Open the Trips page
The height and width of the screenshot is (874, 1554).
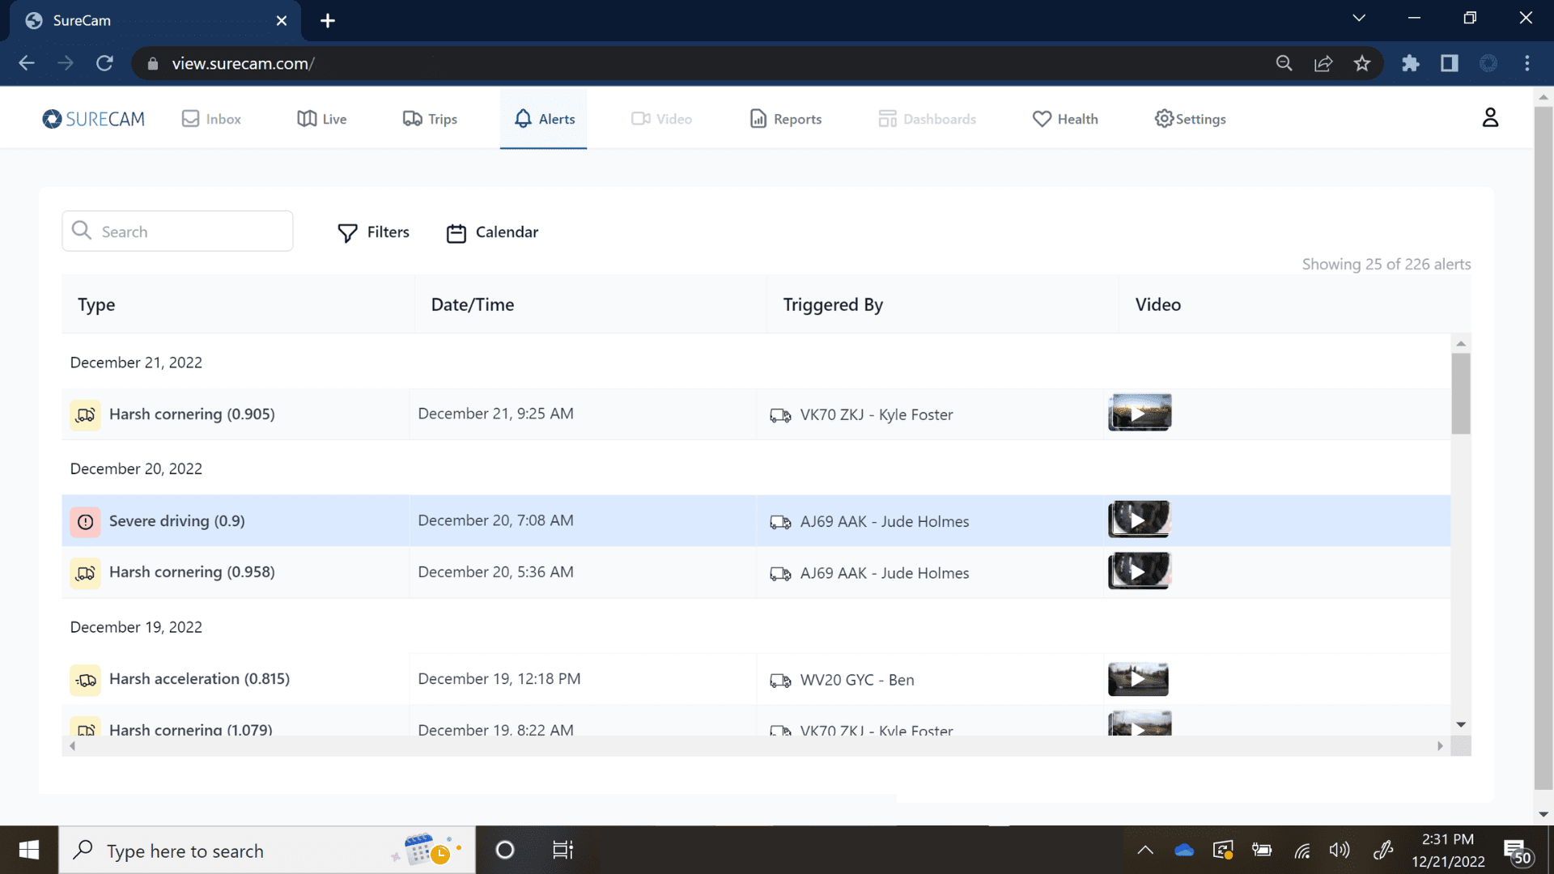tap(430, 118)
